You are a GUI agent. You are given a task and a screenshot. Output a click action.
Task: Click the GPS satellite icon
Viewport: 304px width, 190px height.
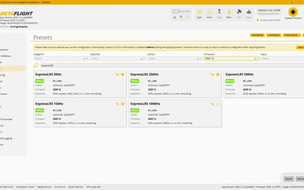pos(239,12)
